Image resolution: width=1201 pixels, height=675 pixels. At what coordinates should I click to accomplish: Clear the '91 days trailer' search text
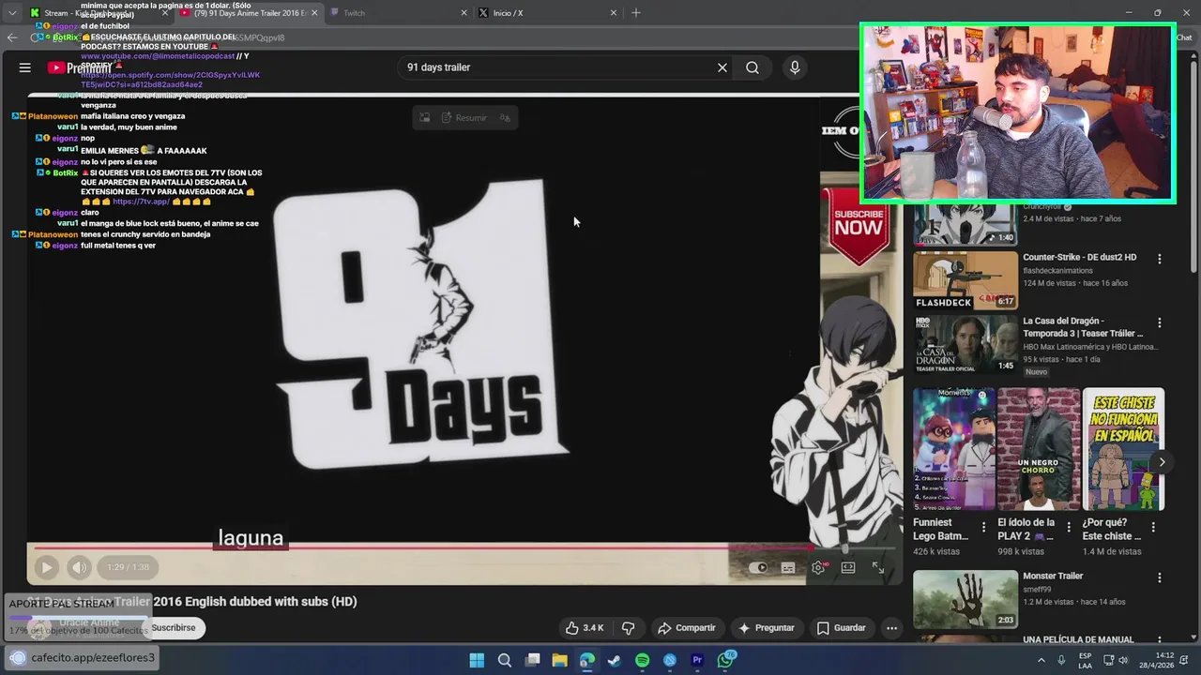pyautogui.click(x=722, y=67)
